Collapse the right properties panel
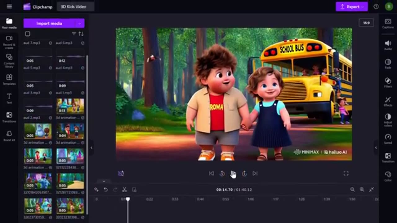 click(x=376, y=148)
